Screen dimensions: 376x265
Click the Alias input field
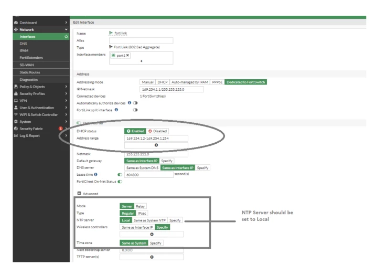click(141, 40)
